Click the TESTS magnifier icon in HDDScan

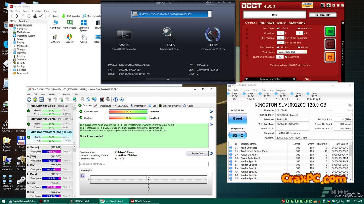[169, 35]
